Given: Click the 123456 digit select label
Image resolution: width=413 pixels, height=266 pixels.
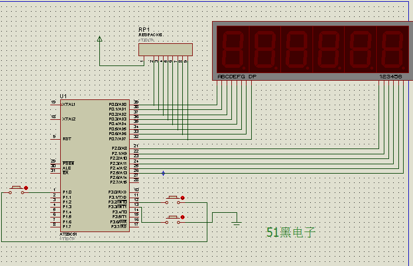Looking at the screenshot, I should pos(391,77).
